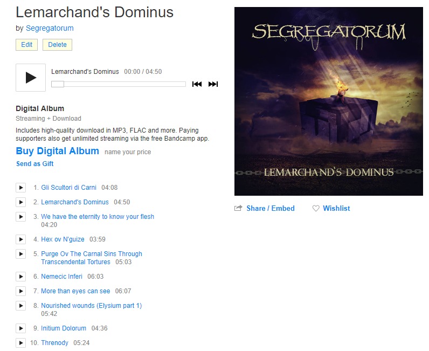Click the Wishlist heart icon
429x351 pixels.
coord(316,208)
